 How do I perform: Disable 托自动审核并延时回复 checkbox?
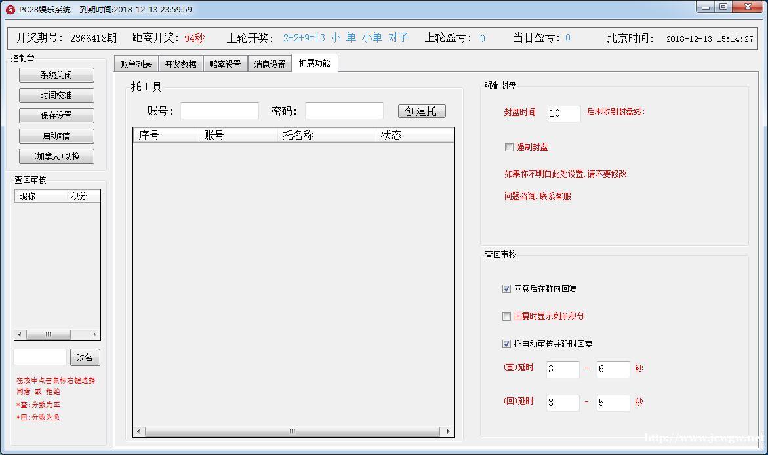point(506,344)
